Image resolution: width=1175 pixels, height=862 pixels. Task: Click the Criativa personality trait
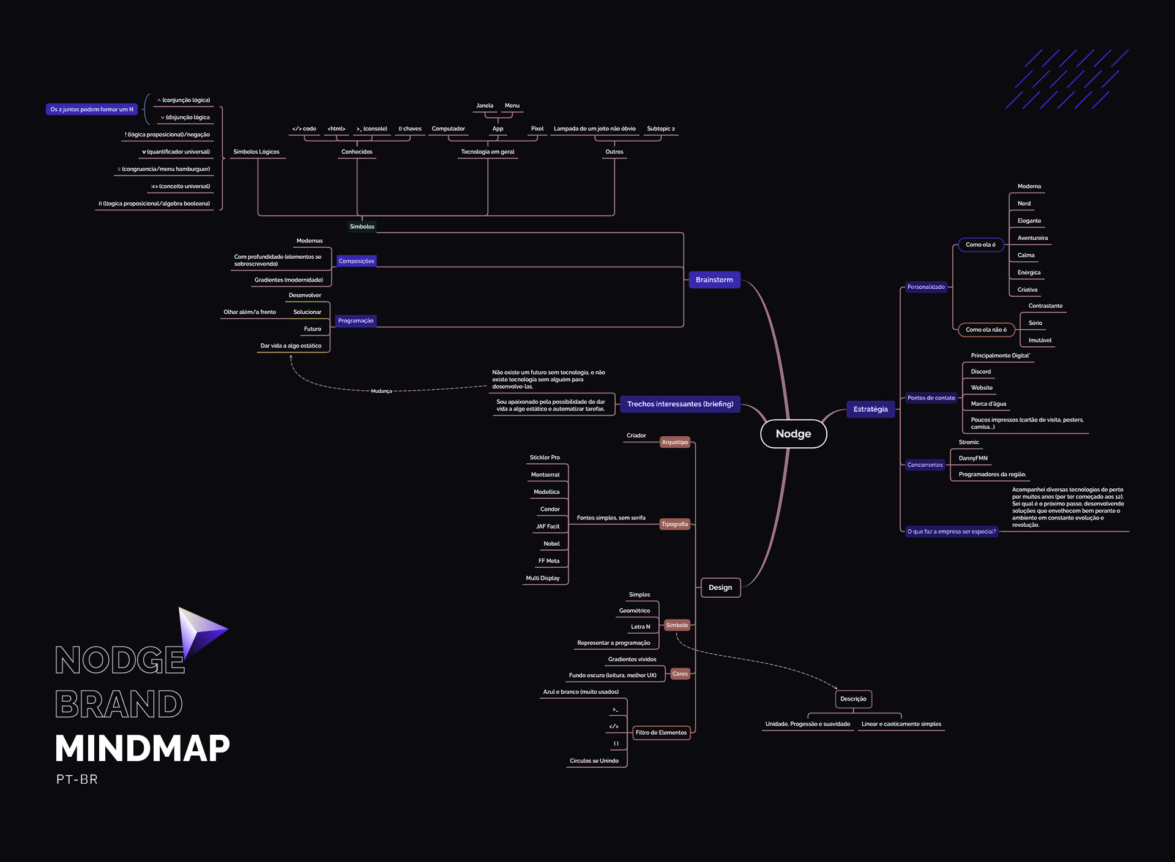coord(1028,289)
